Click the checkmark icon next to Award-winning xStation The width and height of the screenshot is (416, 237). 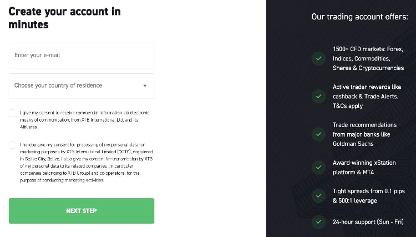click(x=318, y=168)
